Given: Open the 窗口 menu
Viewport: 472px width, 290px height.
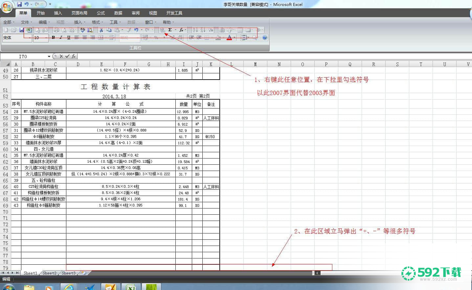Looking at the screenshot, I should tap(151, 22).
